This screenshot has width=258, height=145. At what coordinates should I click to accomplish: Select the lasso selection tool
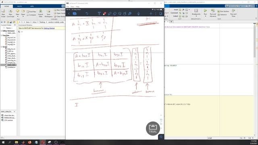[x=120, y=14]
